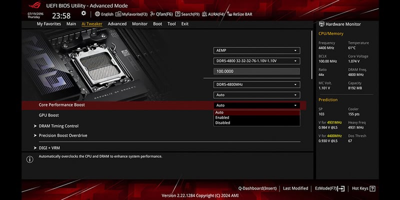
Task: Open Q-Dashboard(Insert)
Action: pyautogui.click(x=257, y=188)
